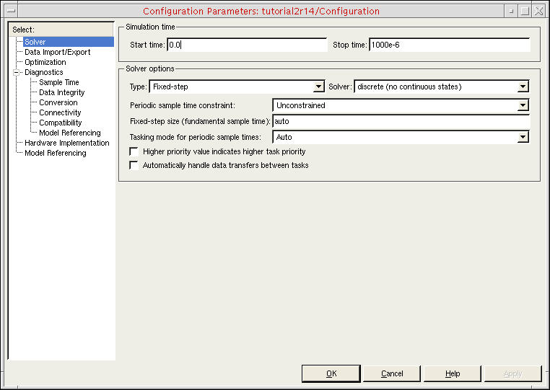Select Sample Time under Diagnostics
This screenshot has width=550, height=390.
pos(58,82)
